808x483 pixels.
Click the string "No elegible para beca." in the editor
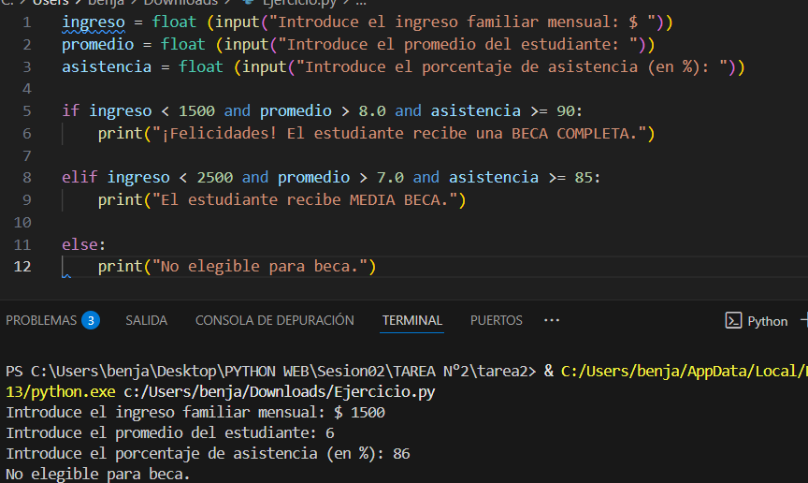(x=260, y=266)
